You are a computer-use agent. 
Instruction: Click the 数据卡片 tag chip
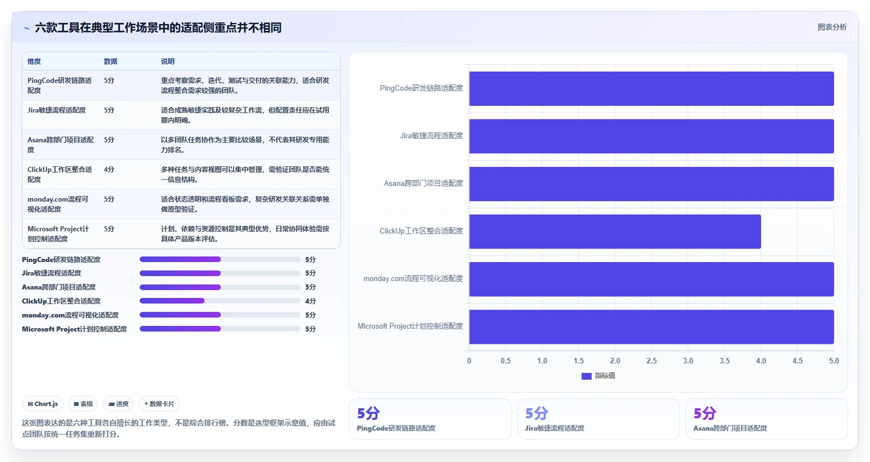(159, 404)
